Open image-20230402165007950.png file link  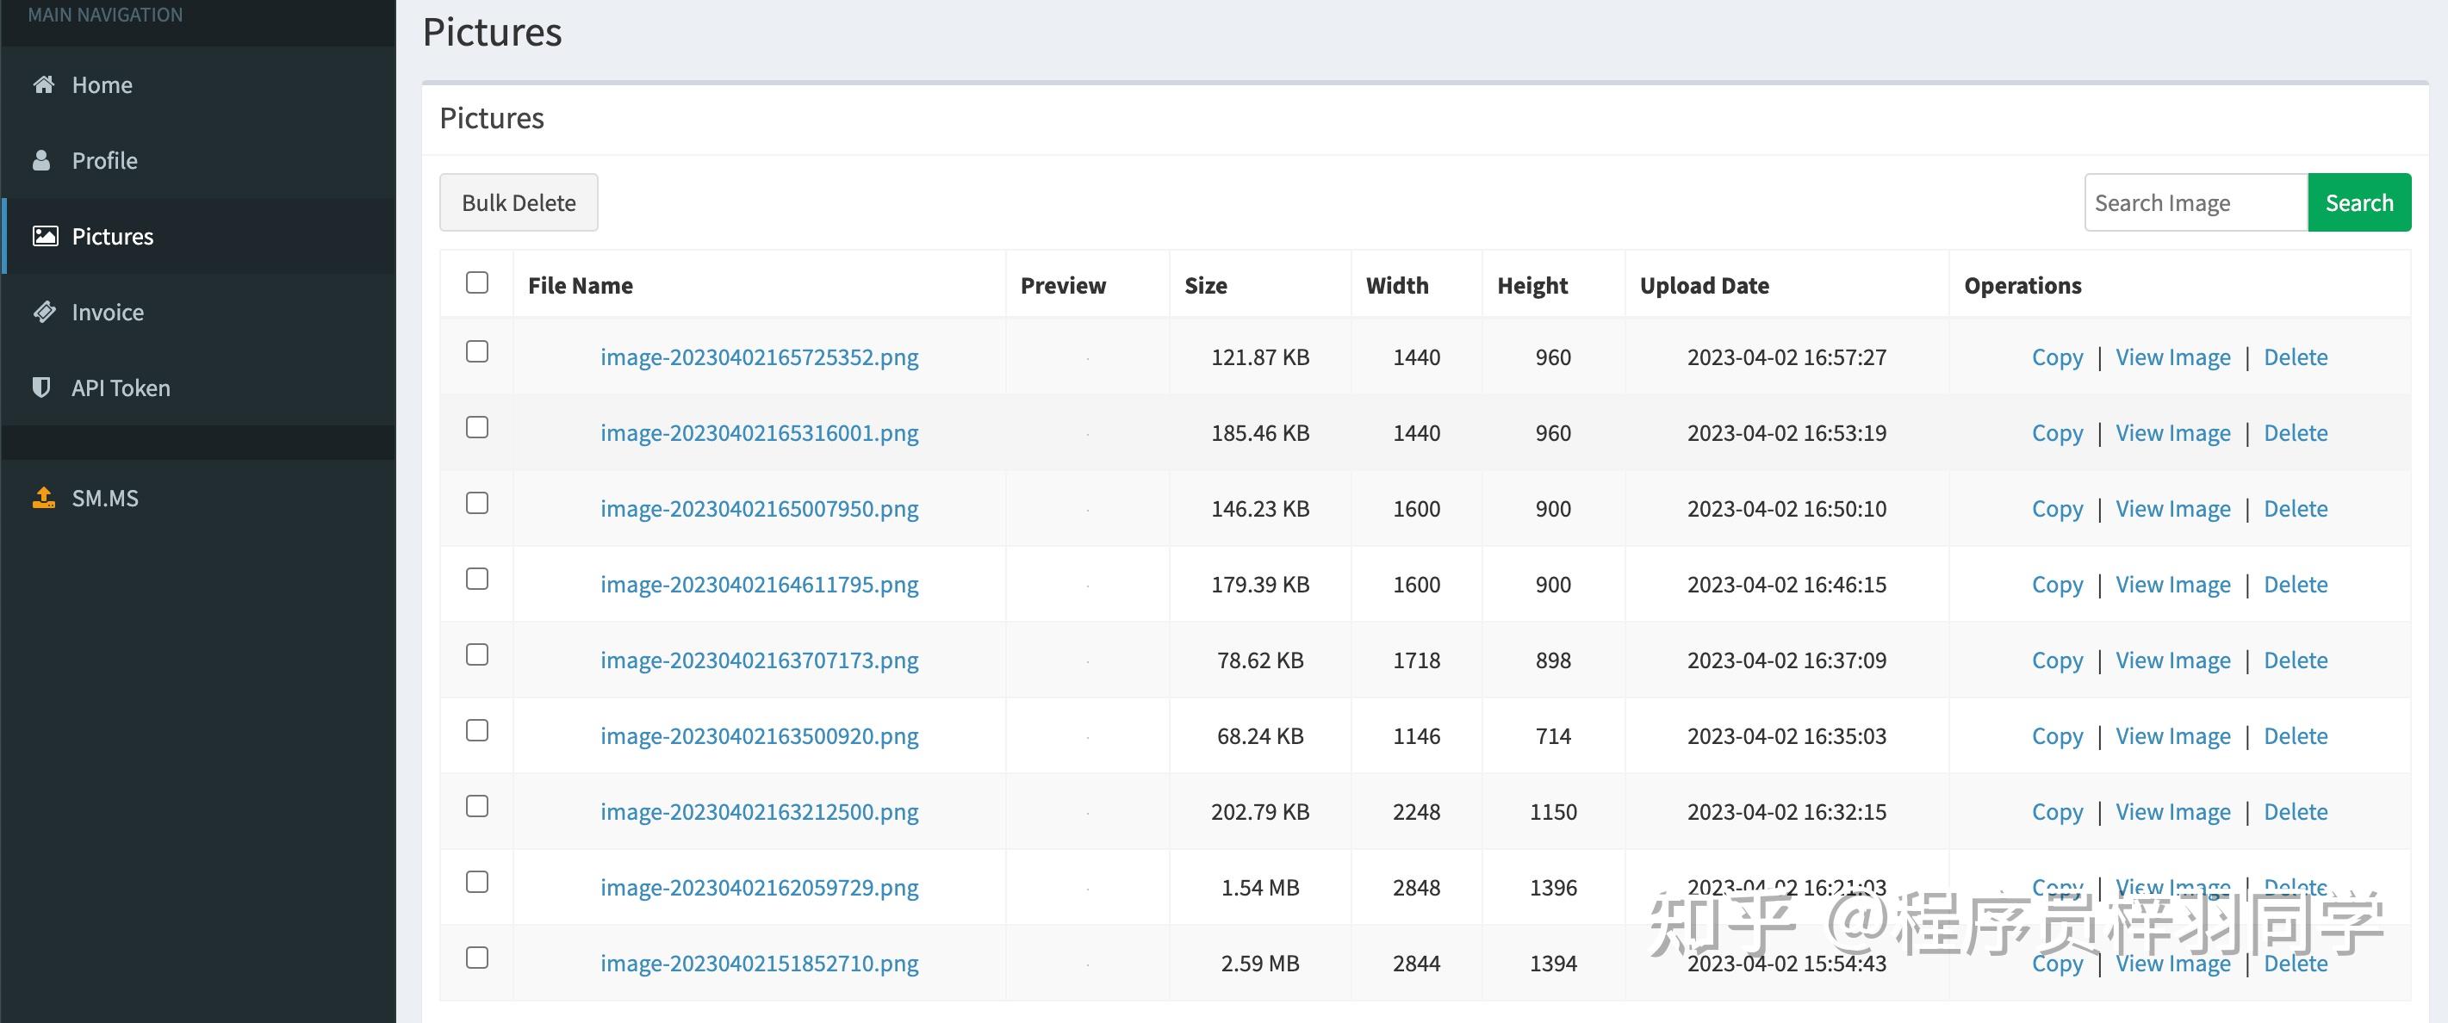(x=760, y=509)
